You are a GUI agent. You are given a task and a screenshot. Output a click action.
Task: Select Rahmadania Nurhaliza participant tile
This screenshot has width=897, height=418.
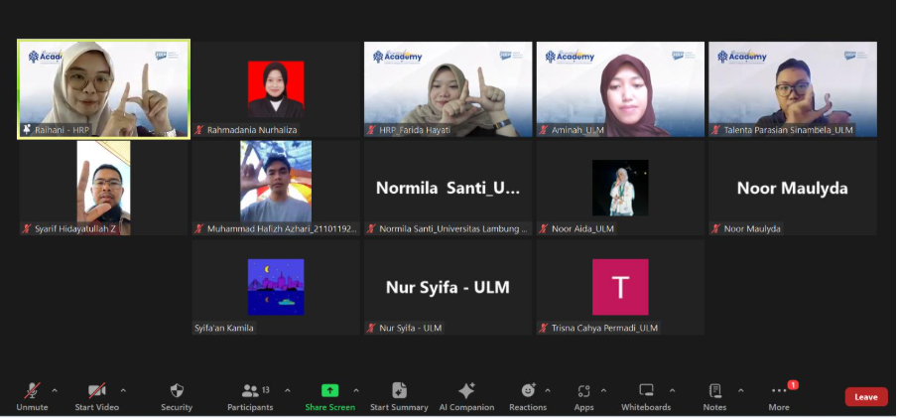tap(276, 88)
